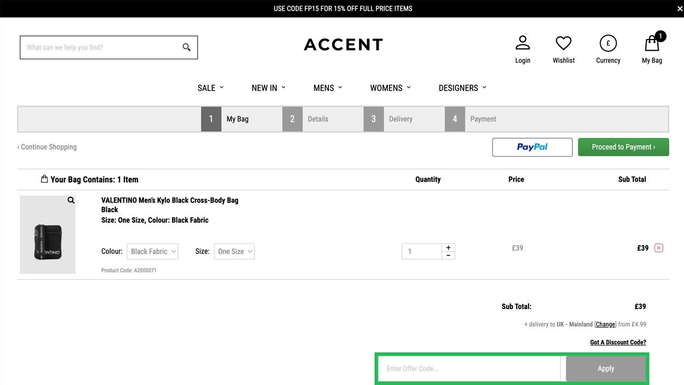
Task: Click Proceed to Payment button
Action: click(623, 147)
